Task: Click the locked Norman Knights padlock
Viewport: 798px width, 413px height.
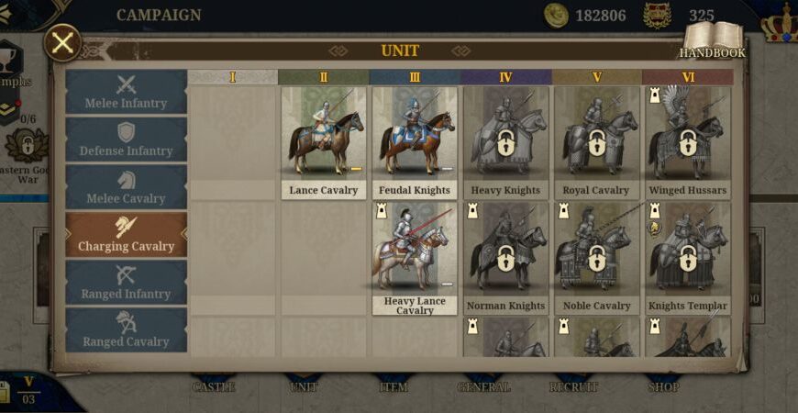Action: click(505, 258)
